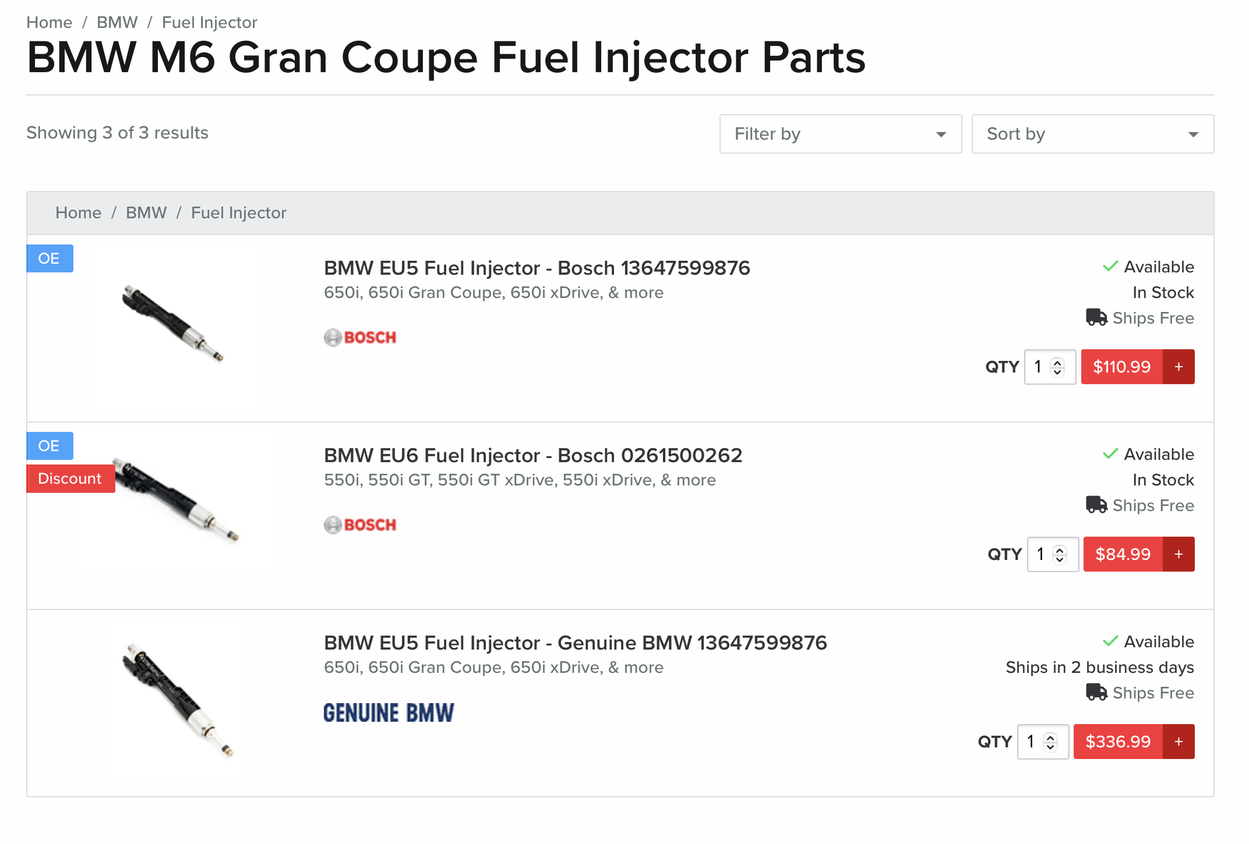Click the red Discount badge
The height and width of the screenshot is (844, 1249).
(x=70, y=478)
